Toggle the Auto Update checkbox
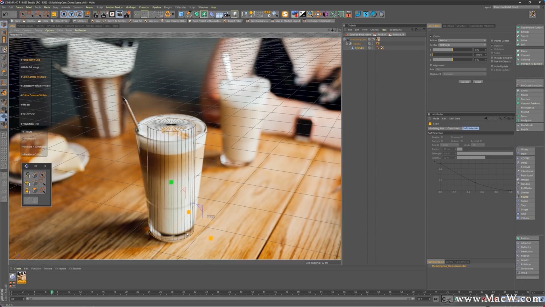 pyautogui.click(x=492, y=66)
